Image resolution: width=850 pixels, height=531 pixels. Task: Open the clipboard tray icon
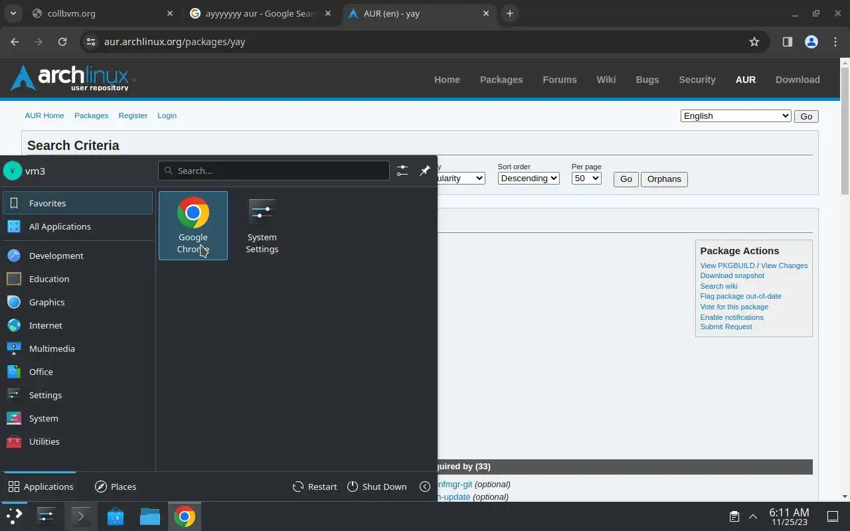pyautogui.click(x=734, y=516)
